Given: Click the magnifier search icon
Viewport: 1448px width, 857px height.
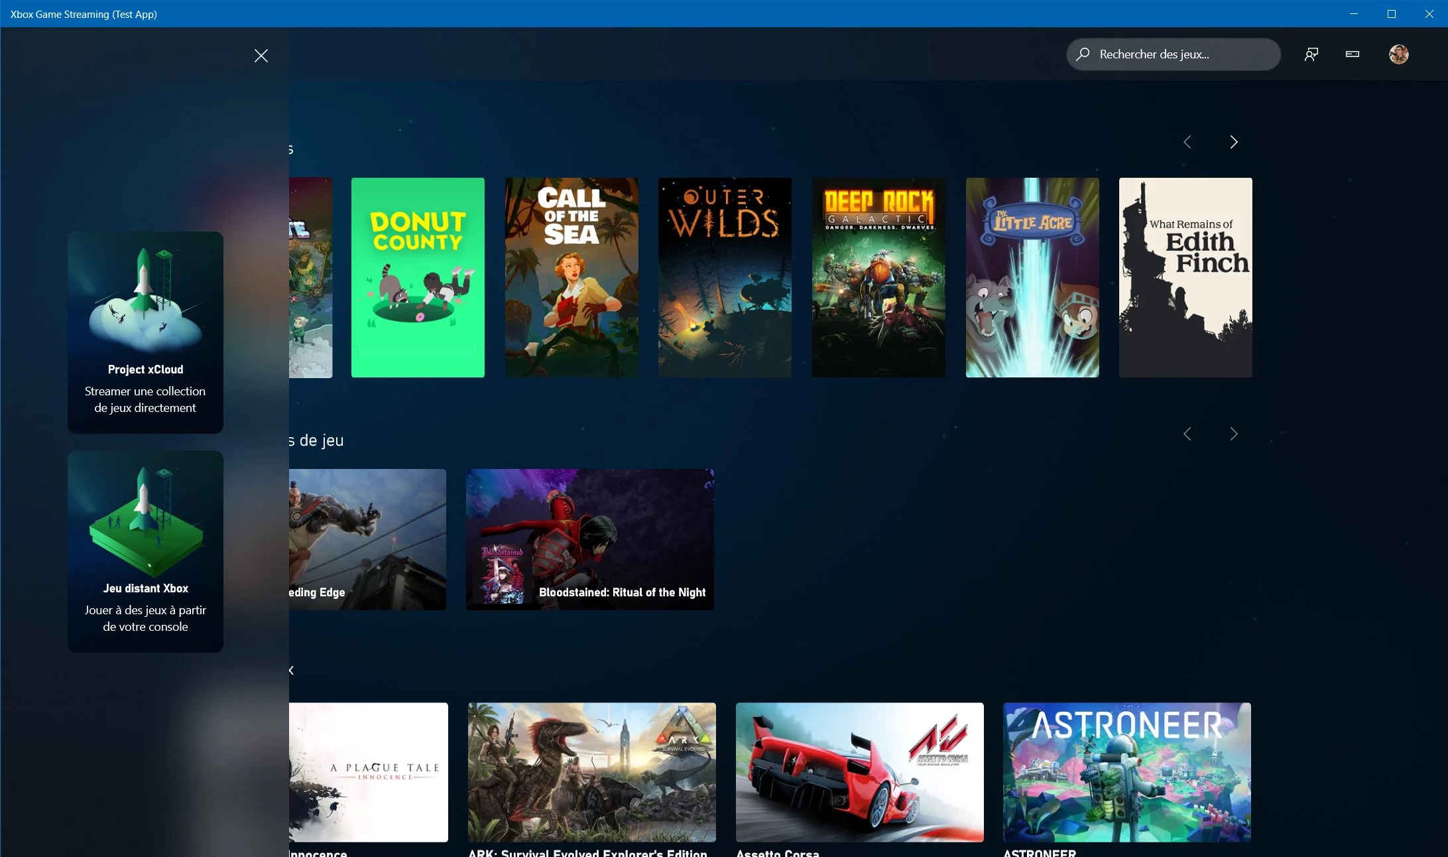Looking at the screenshot, I should (1083, 54).
